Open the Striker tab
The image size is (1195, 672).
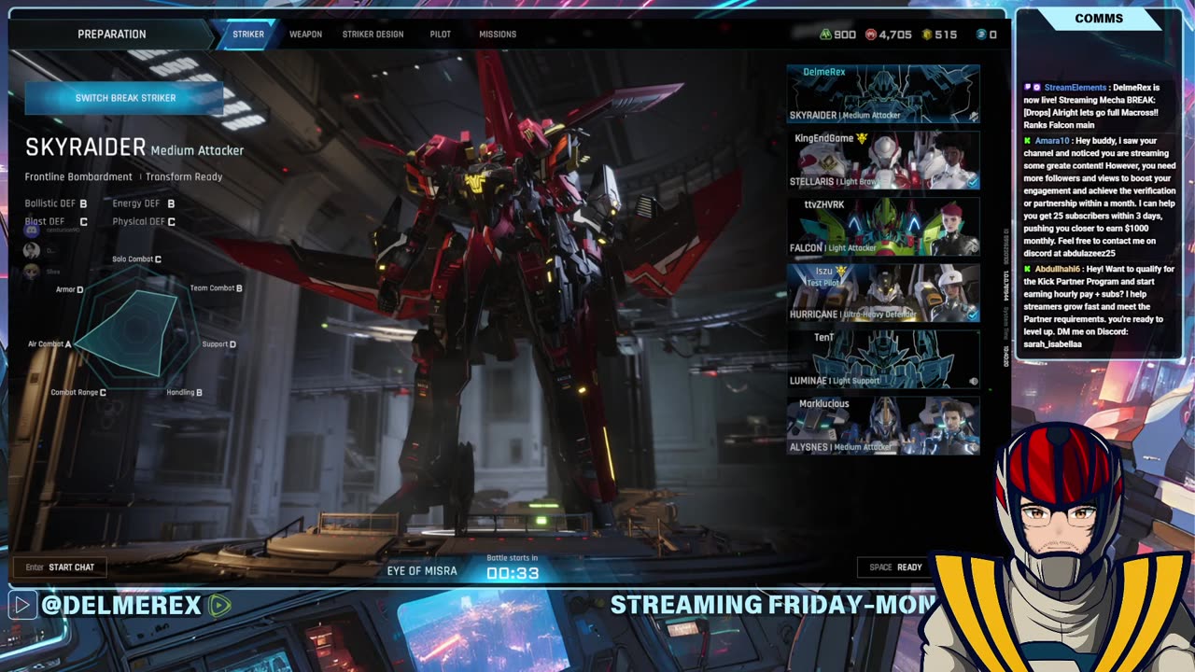click(248, 35)
